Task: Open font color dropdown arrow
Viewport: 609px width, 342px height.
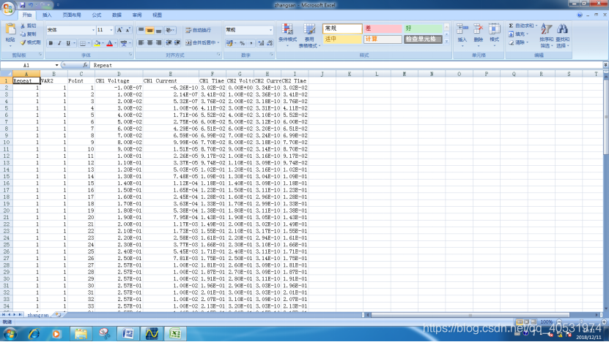Action: [x=115, y=43]
